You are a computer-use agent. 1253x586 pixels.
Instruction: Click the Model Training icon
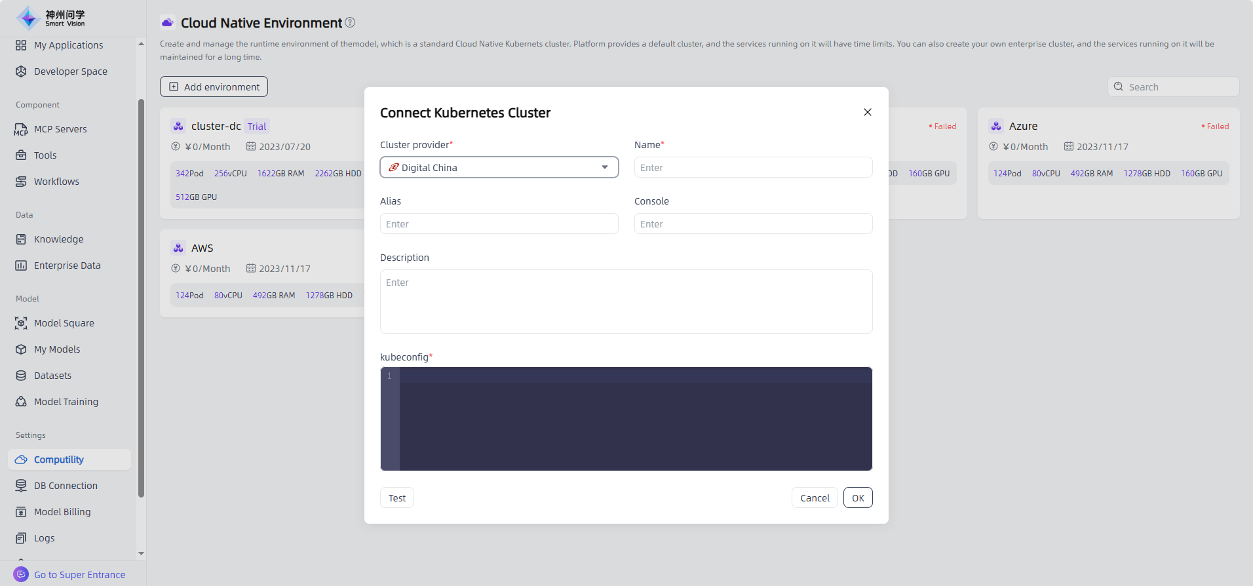[x=21, y=402]
